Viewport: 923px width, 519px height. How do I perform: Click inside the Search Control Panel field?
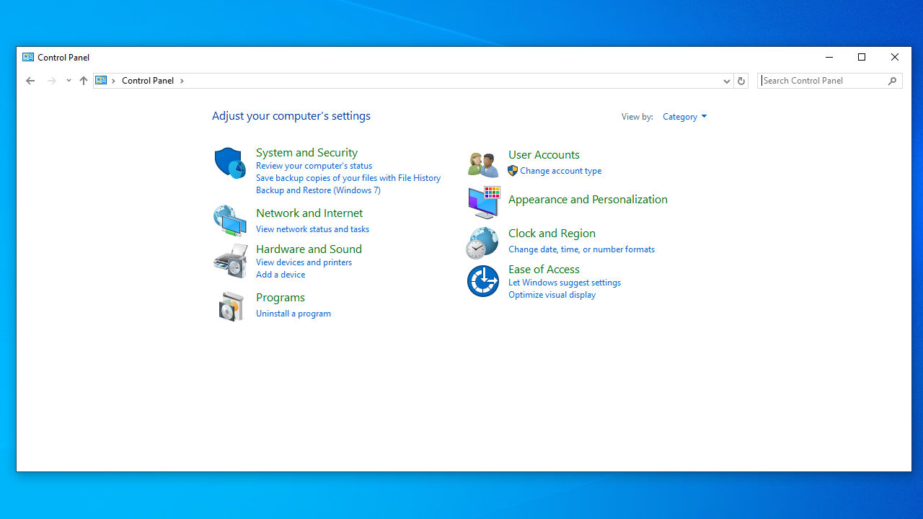point(822,81)
